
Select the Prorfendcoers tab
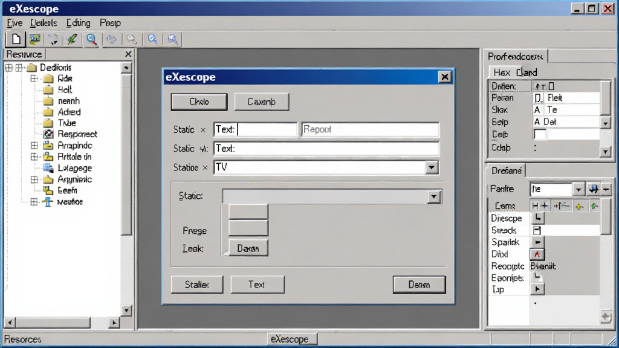(x=516, y=56)
